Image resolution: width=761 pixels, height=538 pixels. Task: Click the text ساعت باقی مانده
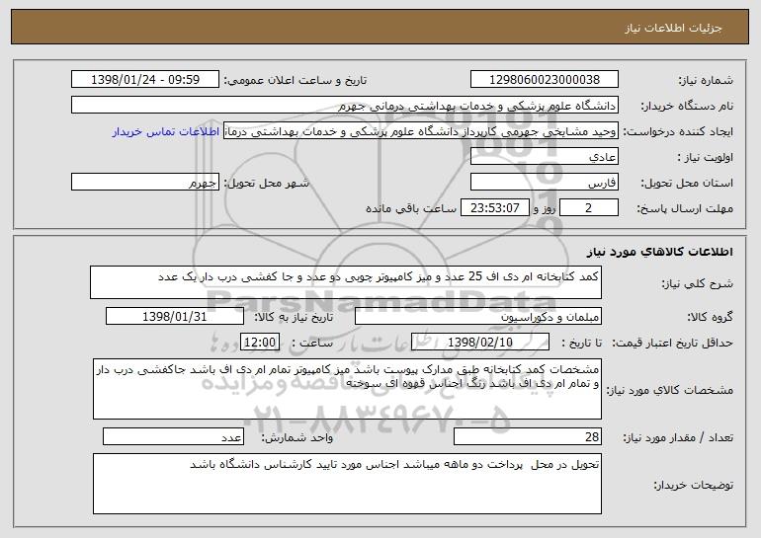pyautogui.click(x=411, y=208)
